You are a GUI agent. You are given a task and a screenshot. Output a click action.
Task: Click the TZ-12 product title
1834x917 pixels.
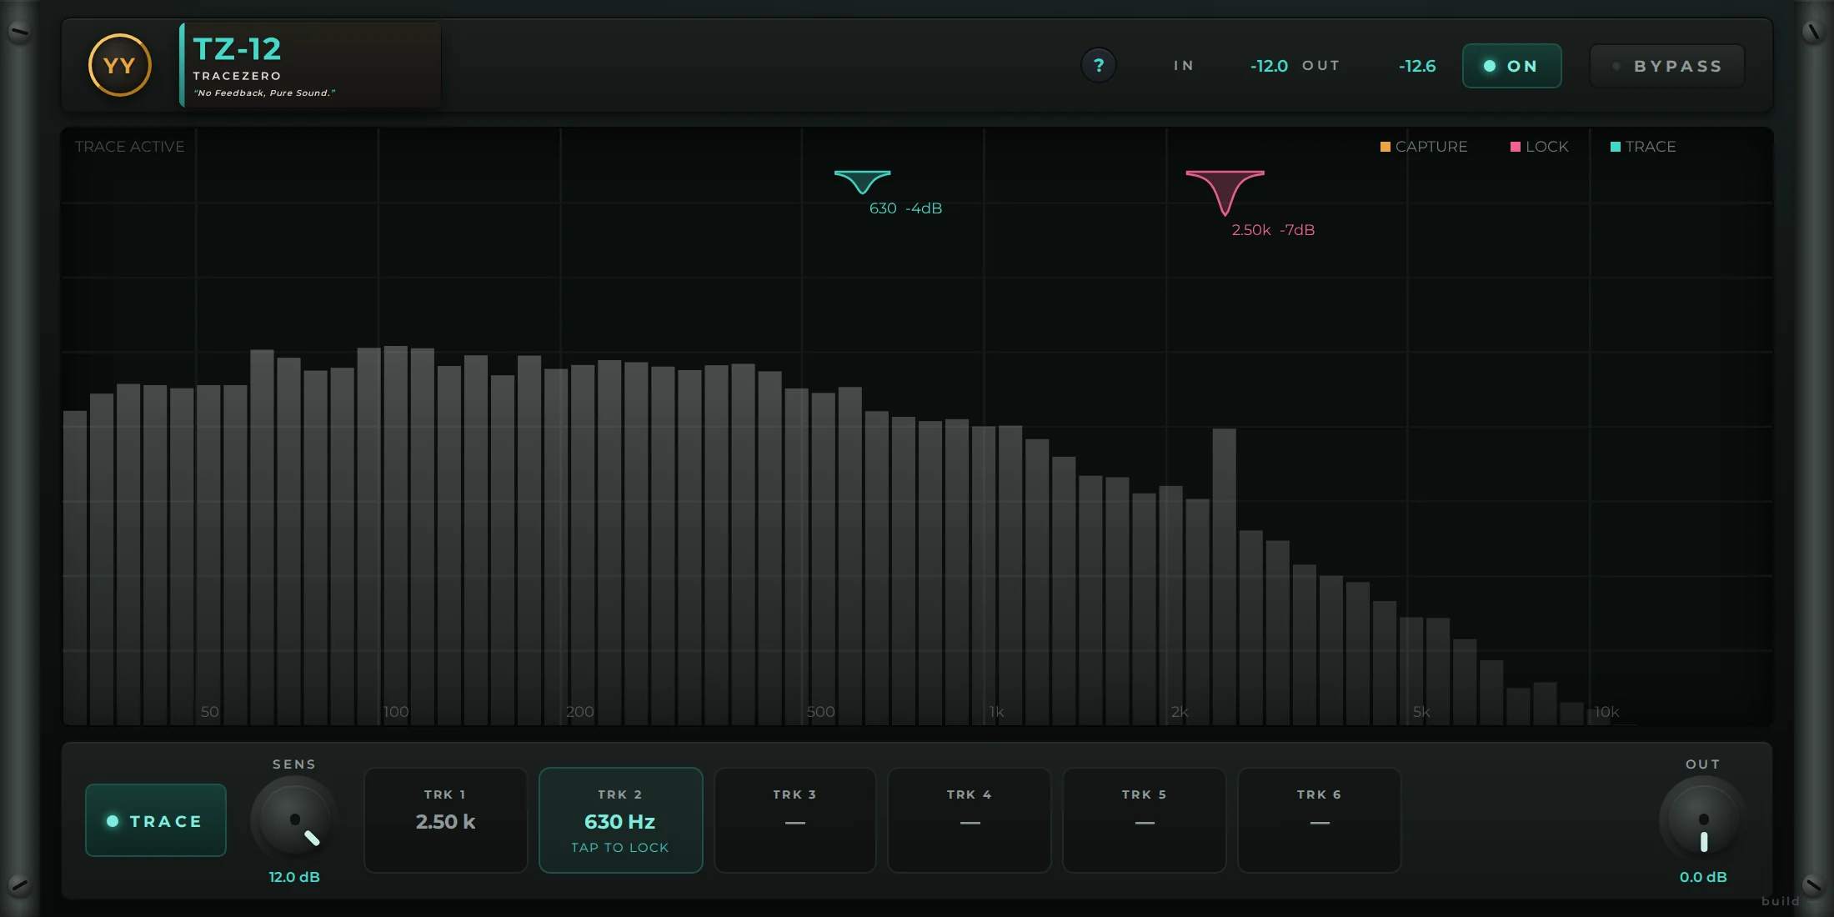pos(238,49)
